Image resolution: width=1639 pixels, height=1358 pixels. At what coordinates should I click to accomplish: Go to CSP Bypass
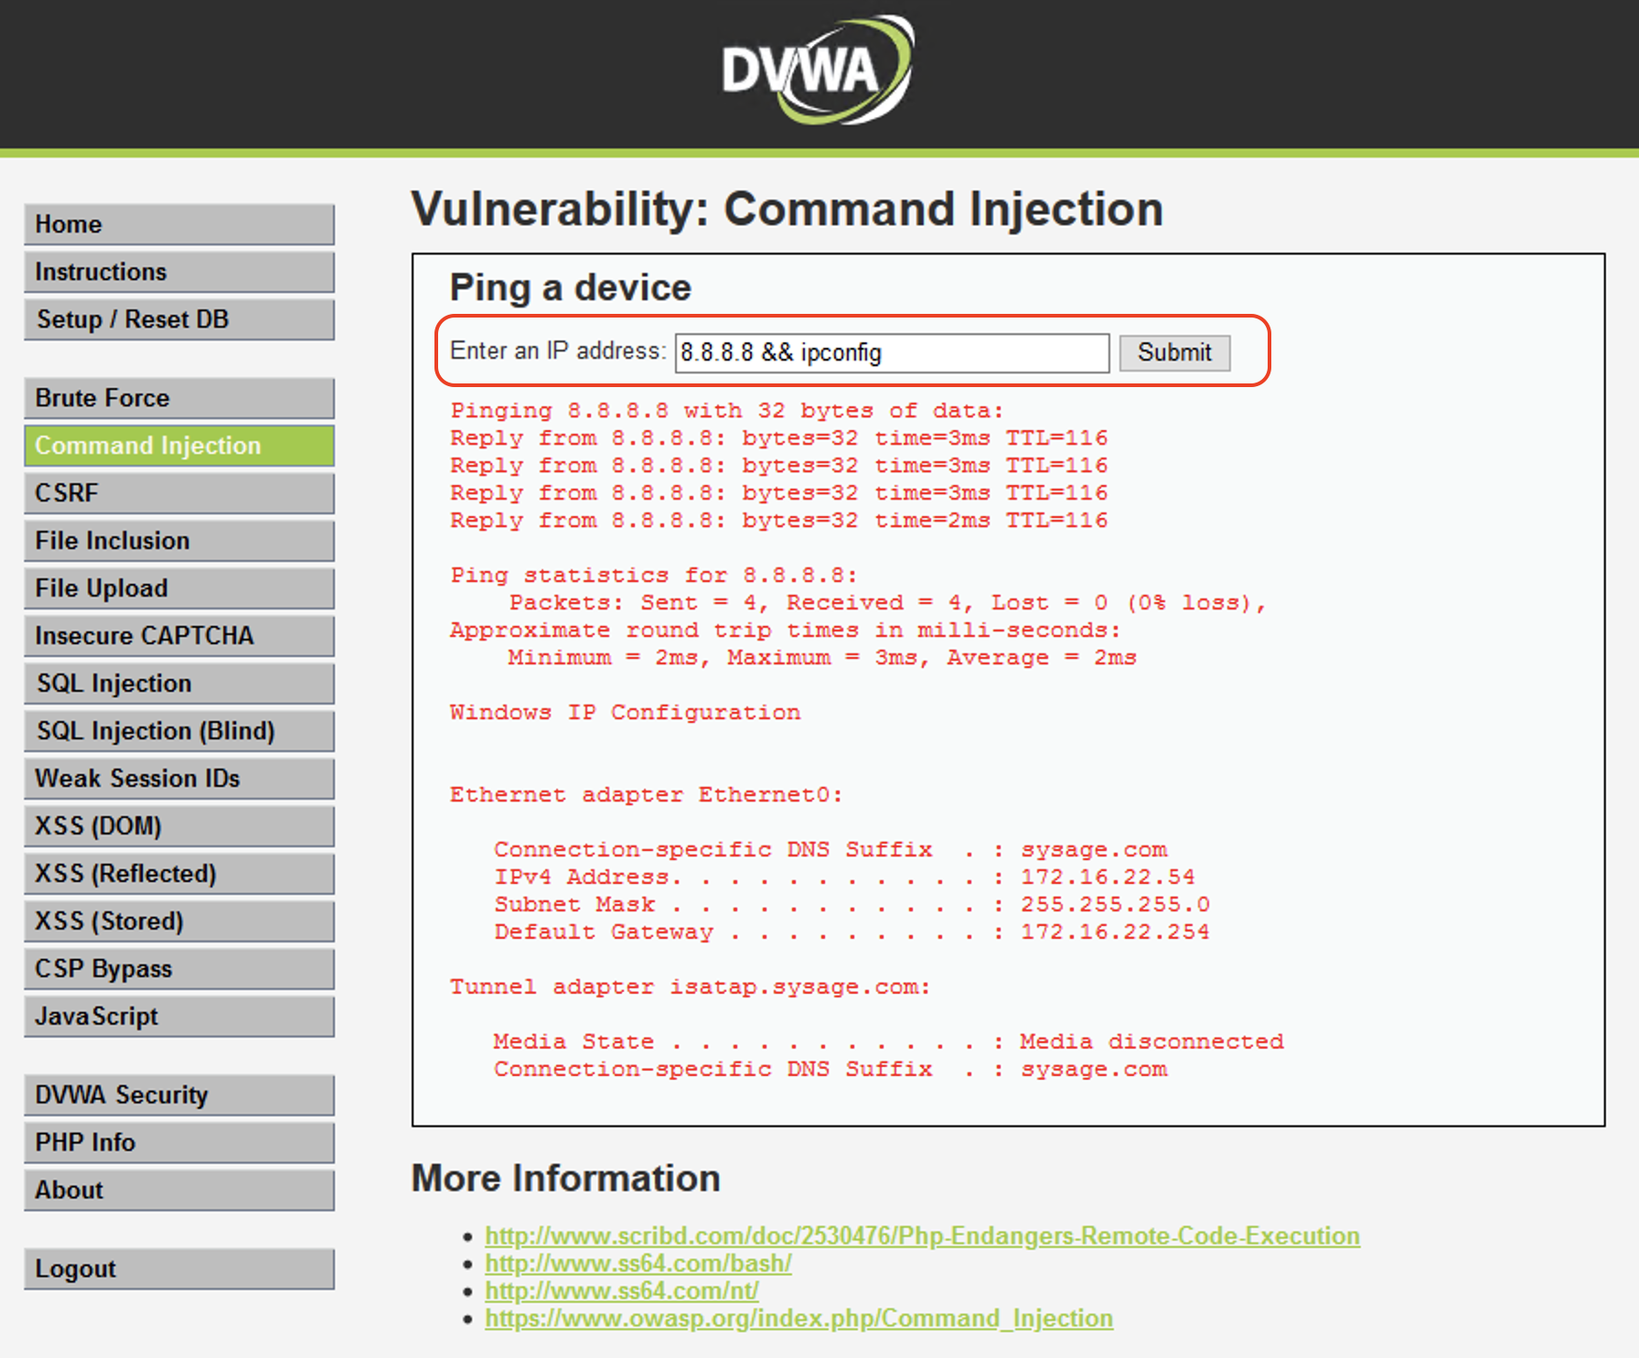[179, 969]
